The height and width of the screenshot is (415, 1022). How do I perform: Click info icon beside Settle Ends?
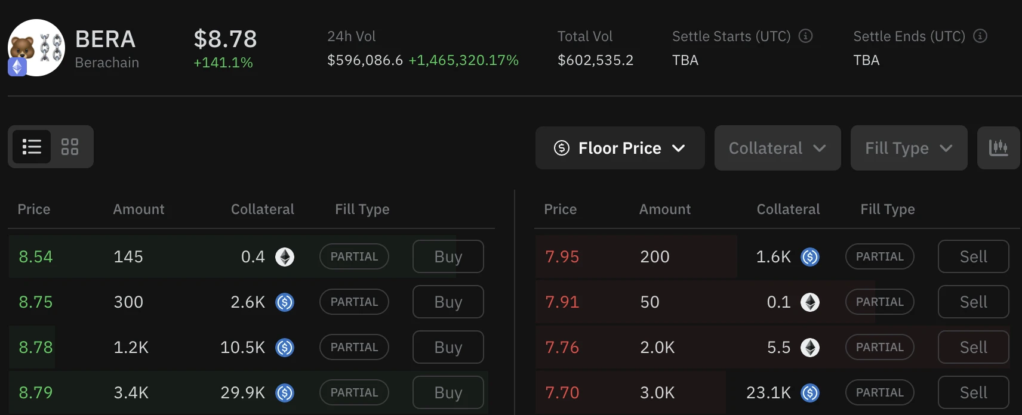tap(980, 36)
